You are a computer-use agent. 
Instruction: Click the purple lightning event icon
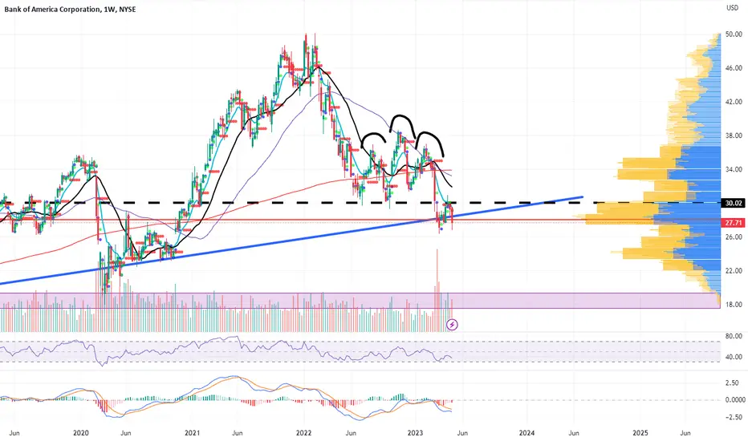click(452, 326)
